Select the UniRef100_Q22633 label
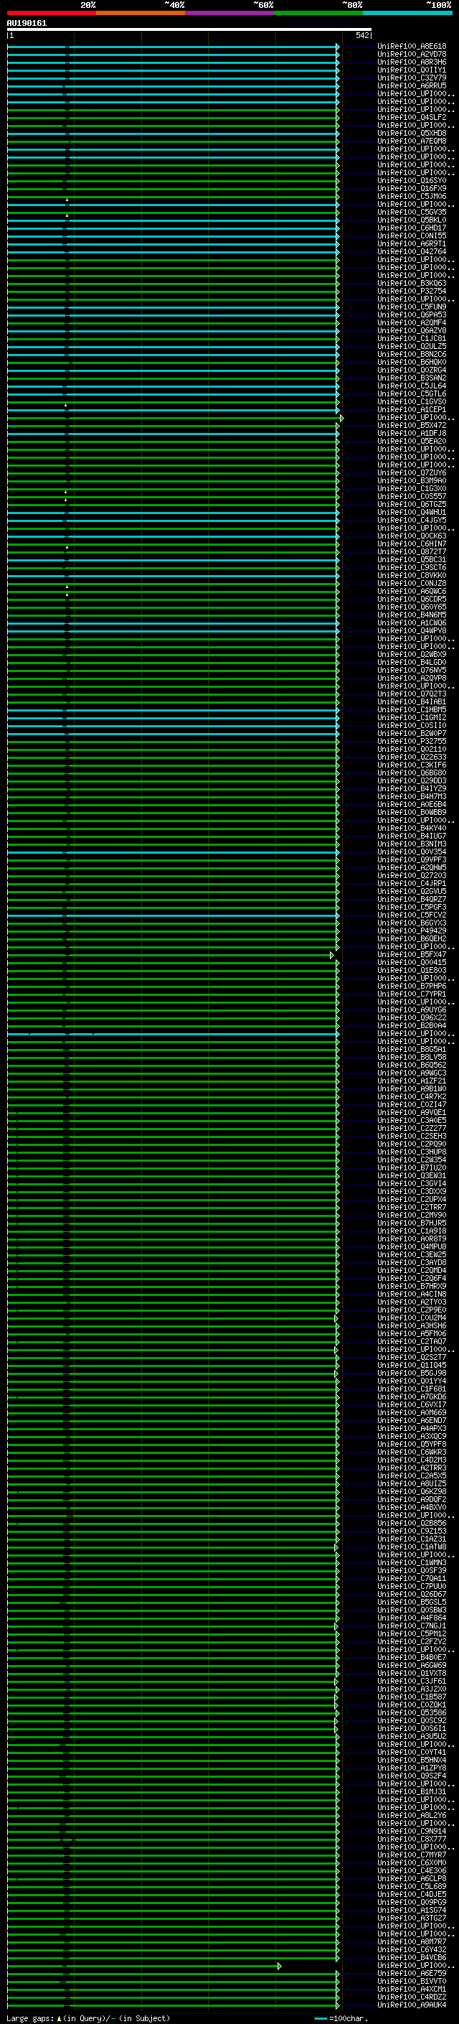The image size is (459, 2024). coord(412,757)
